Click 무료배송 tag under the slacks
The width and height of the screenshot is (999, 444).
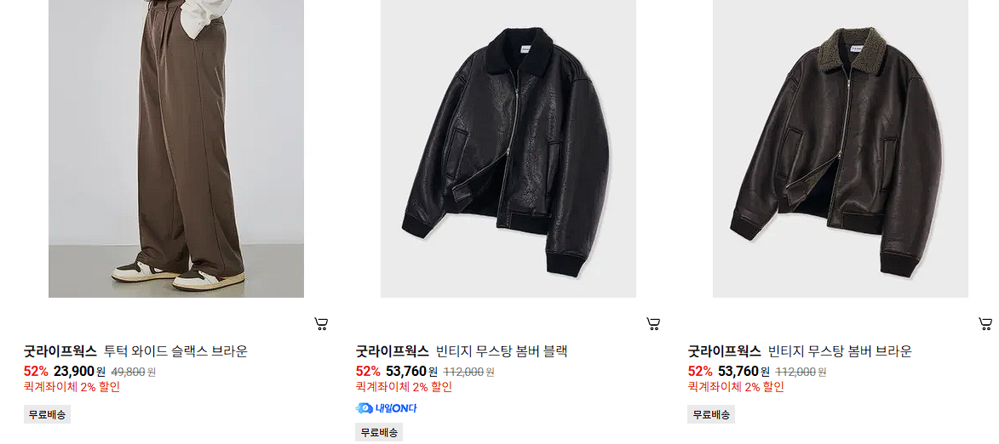pyautogui.click(x=47, y=415)
